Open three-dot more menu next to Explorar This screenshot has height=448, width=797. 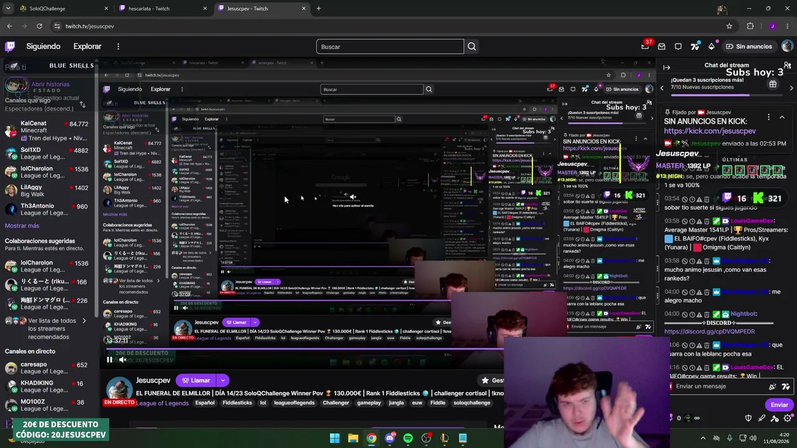click(x=118, y=46)
